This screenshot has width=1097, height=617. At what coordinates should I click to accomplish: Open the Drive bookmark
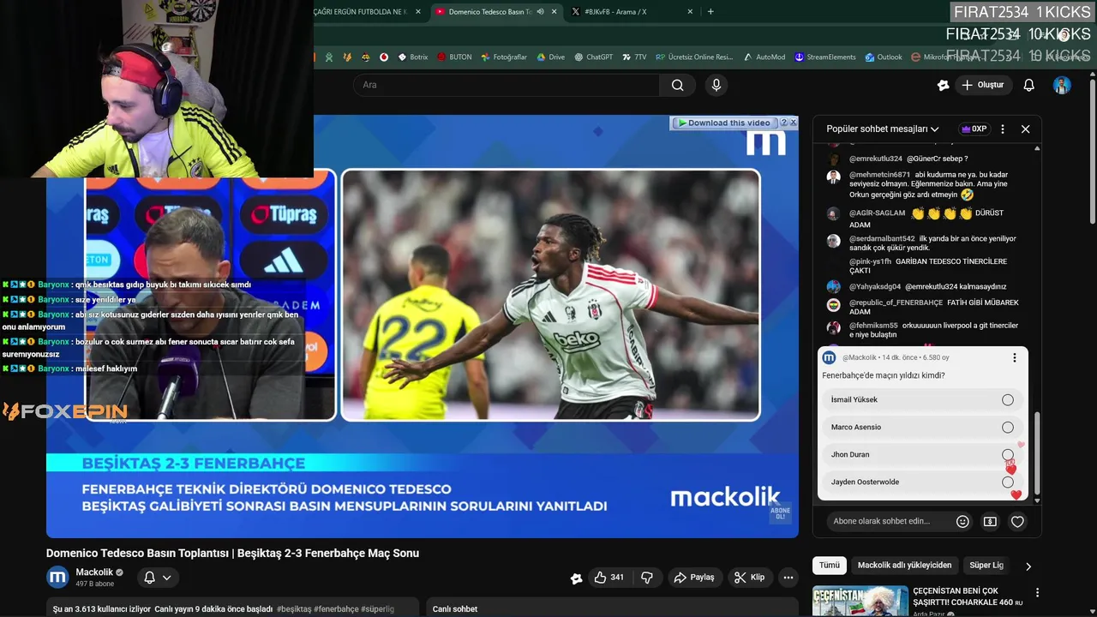[550, 57]
